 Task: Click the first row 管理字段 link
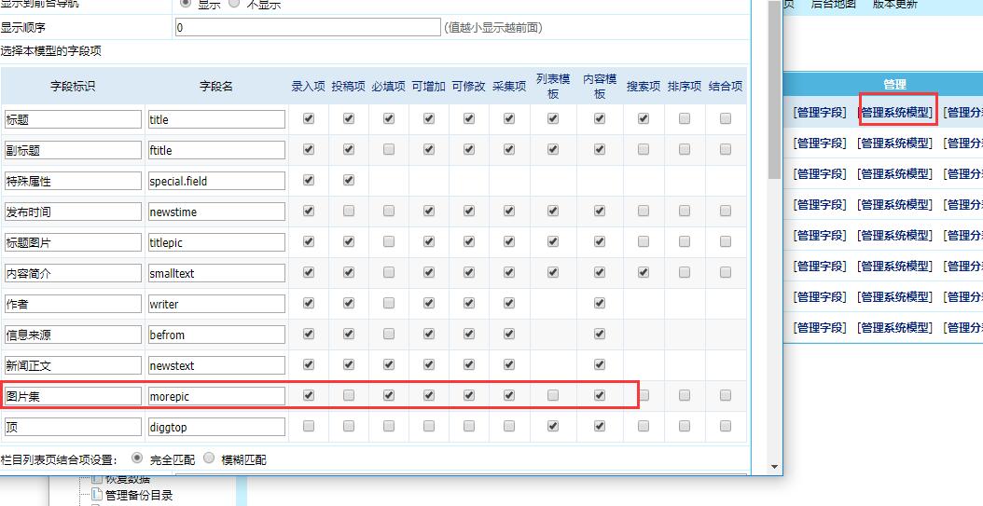[x=820, y=113]
